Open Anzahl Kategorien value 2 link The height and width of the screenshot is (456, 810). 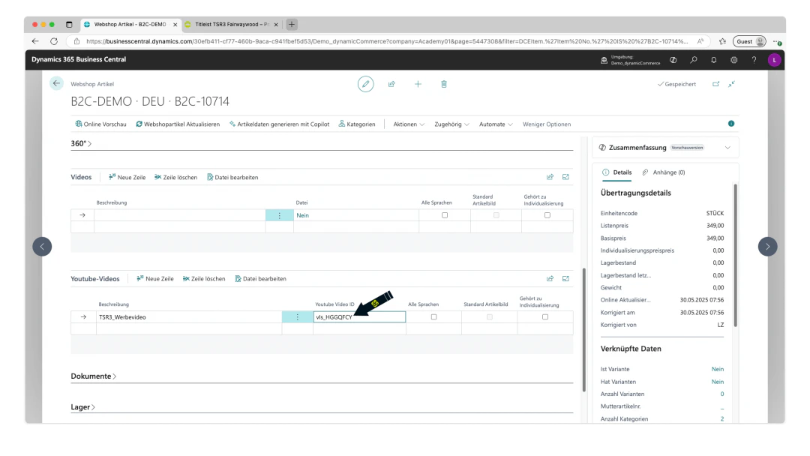tap(722, 418)
